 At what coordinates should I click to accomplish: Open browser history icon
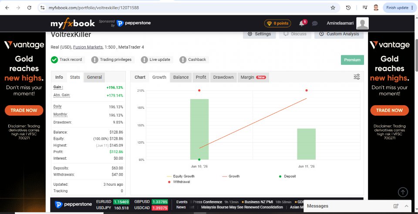tap(348, 8)
